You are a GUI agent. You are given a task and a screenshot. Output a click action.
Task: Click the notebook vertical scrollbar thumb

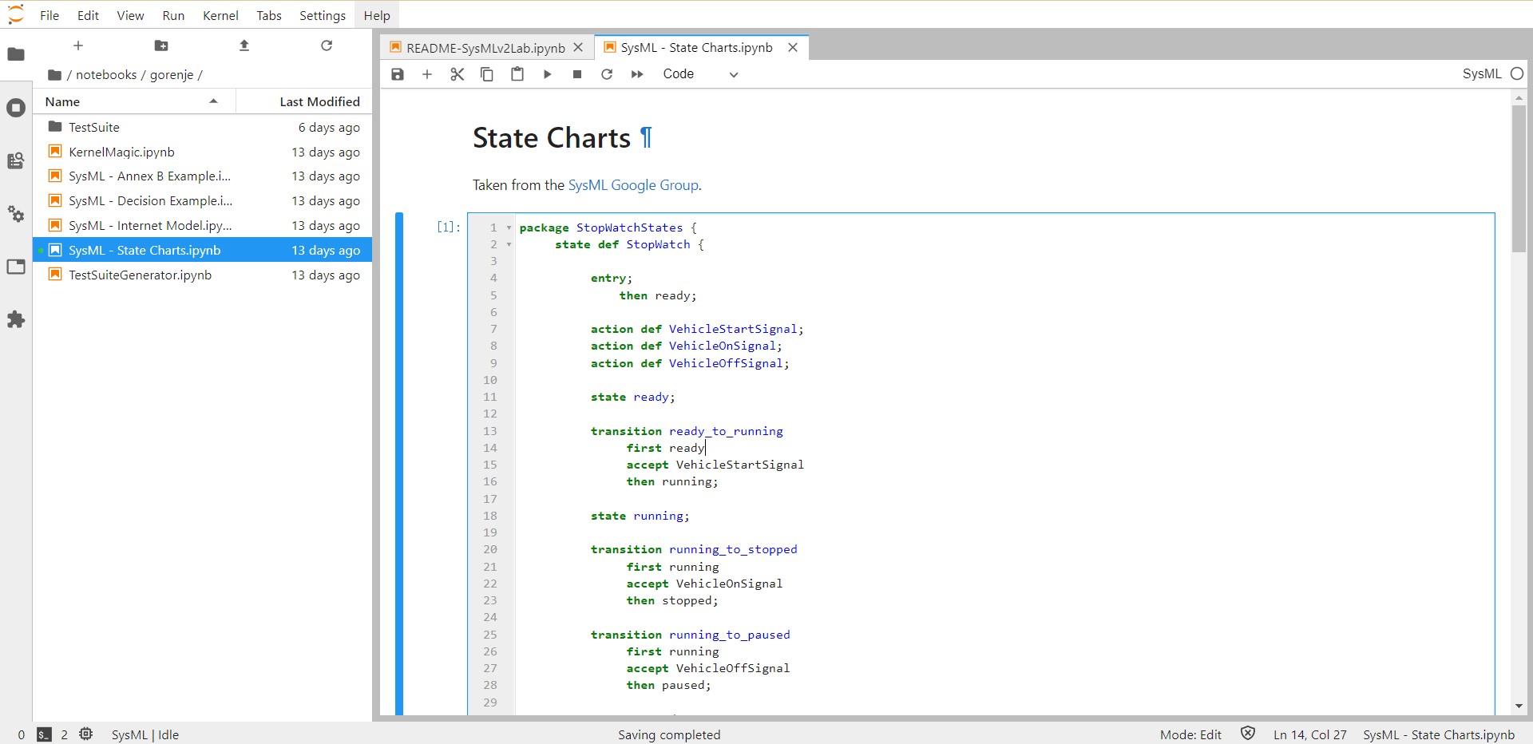pos(1519,179)
